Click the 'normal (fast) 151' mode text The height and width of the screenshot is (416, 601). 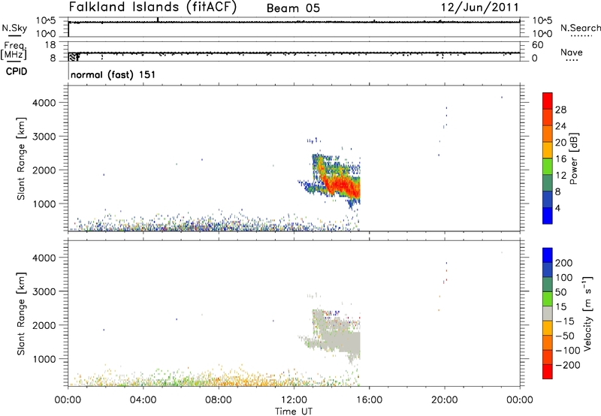coord(113,74)
